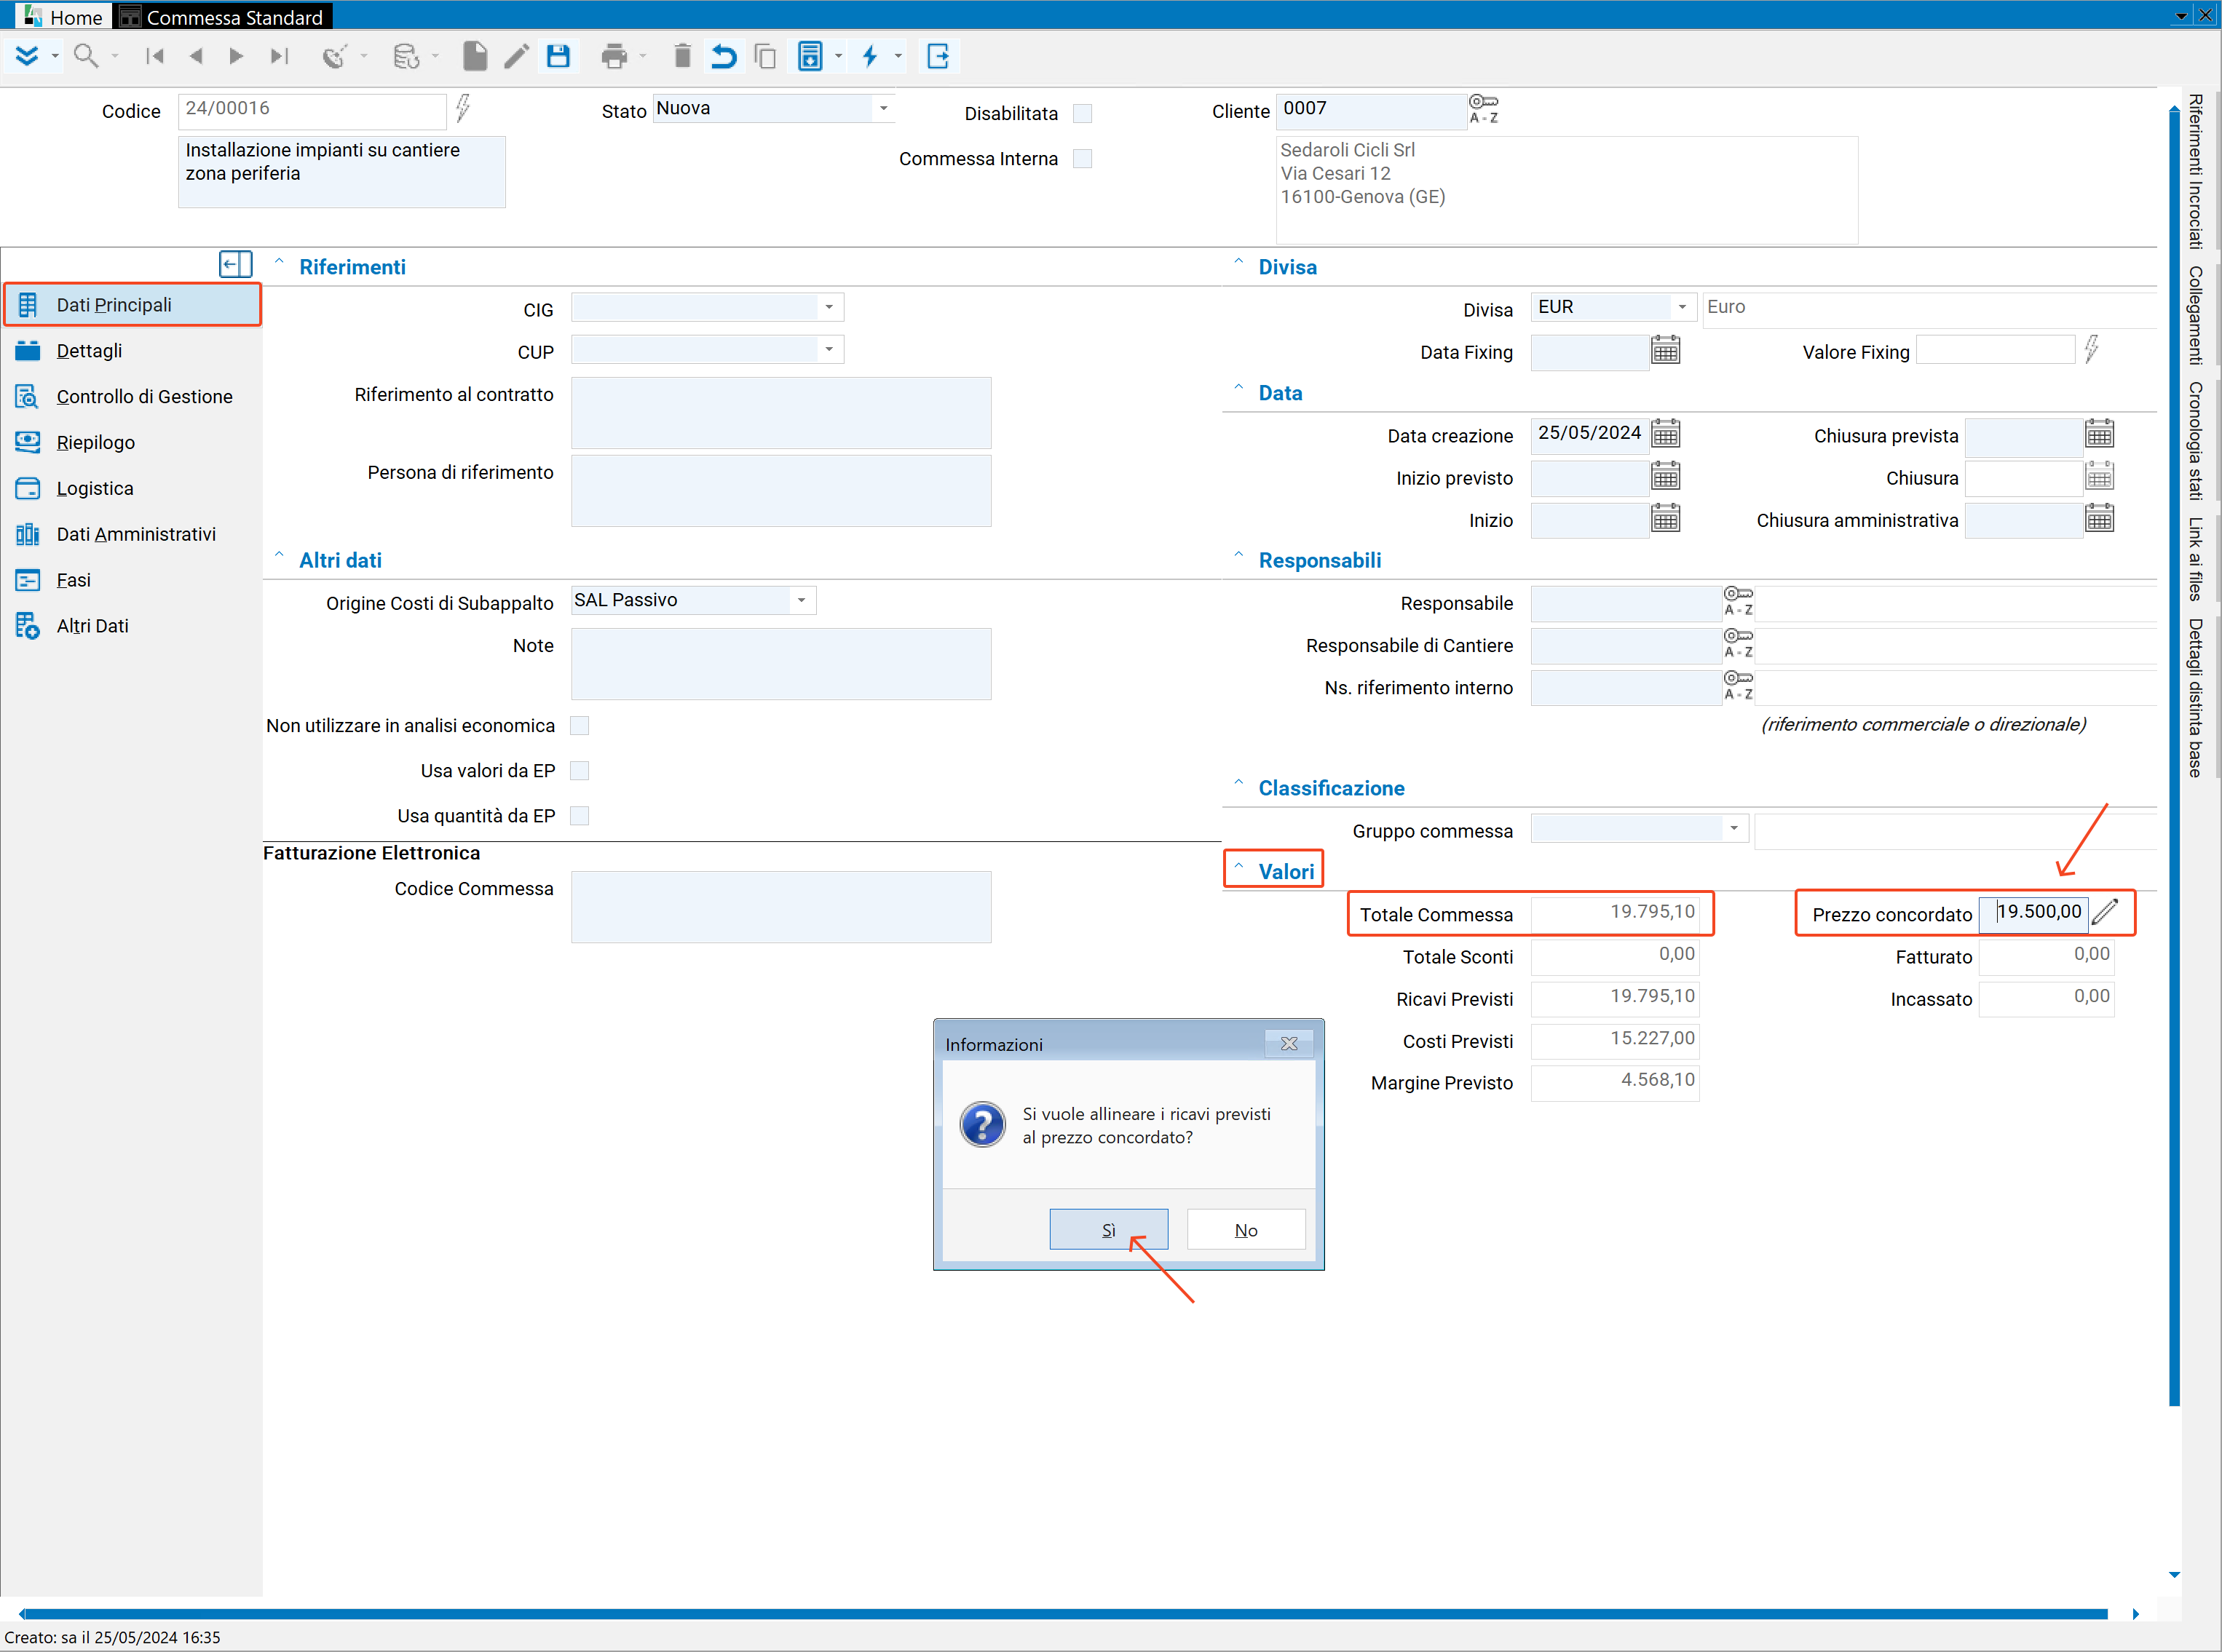The height and width of the screenshot is (1652, 2222).
Task: Click the lightning icon next to Codice
Action: tap(463, 107)
